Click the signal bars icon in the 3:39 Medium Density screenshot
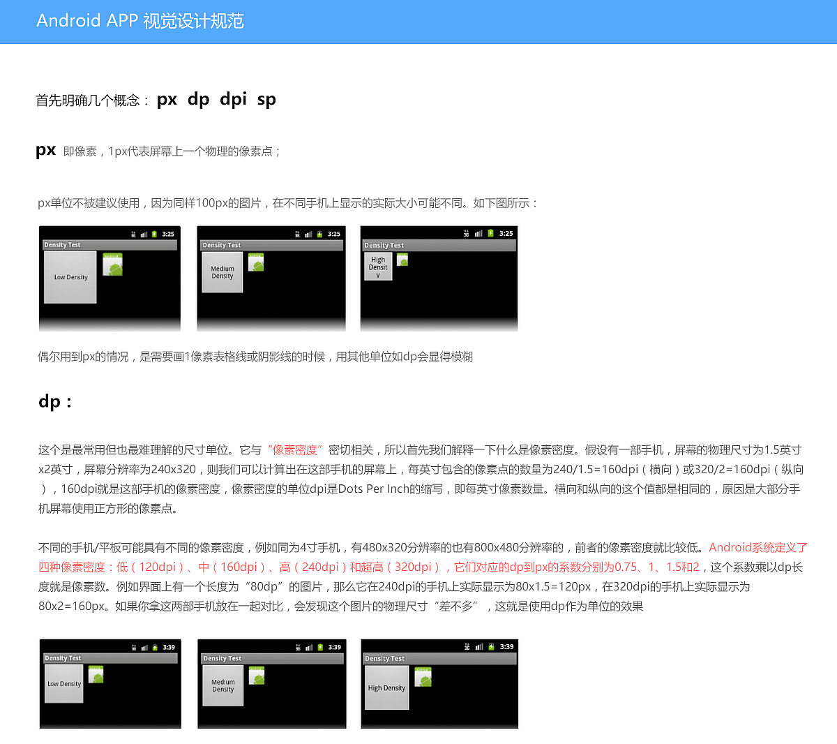This screenshot has width=837, height=744. (309, 648)
